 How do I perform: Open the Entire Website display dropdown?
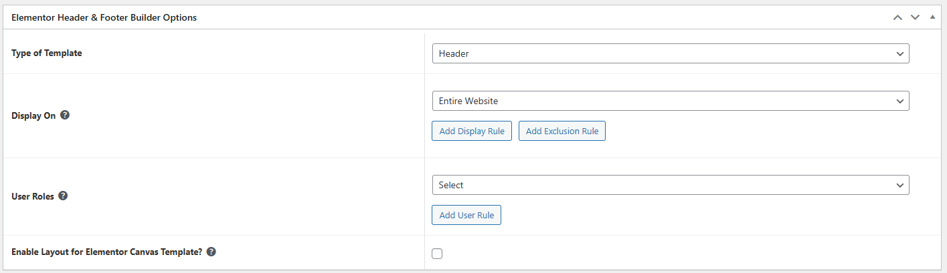(669, 101)
